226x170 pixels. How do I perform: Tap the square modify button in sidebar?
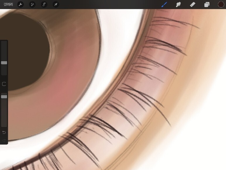(4, 84)
